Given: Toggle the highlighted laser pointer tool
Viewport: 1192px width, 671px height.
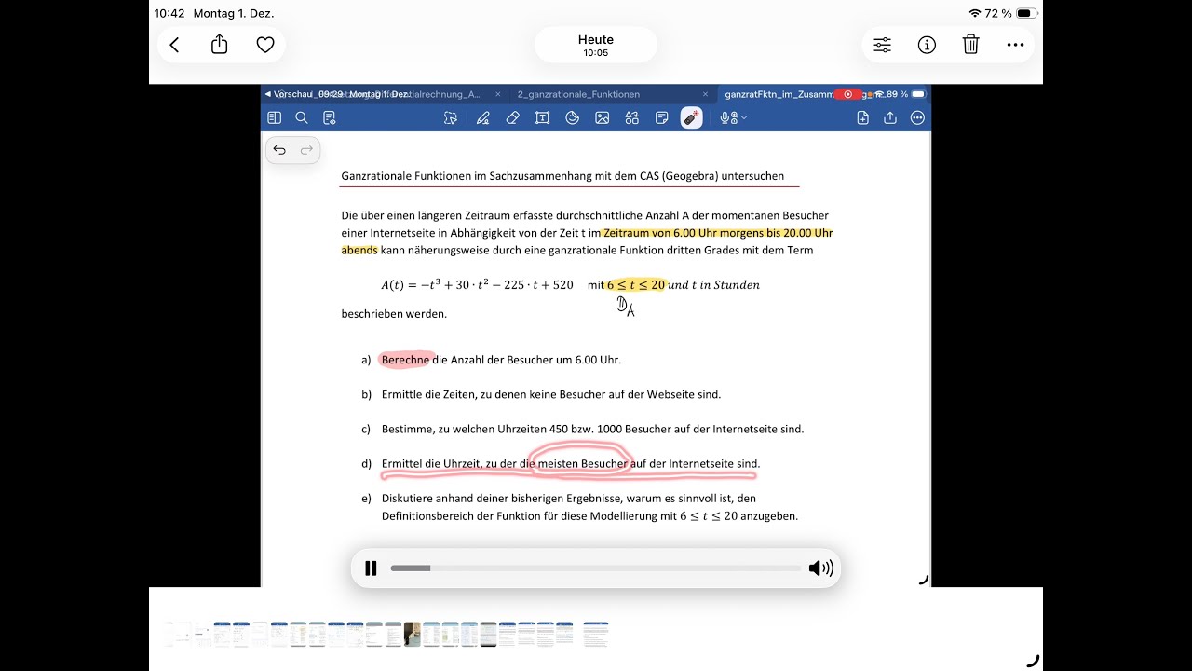Looking at the screenshot, I should [691, 117].
